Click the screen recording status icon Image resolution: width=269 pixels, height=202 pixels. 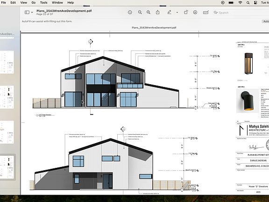pos(223,3)
